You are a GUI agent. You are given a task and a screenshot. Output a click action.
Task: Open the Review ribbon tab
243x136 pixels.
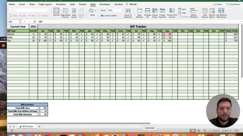(83, 4)
